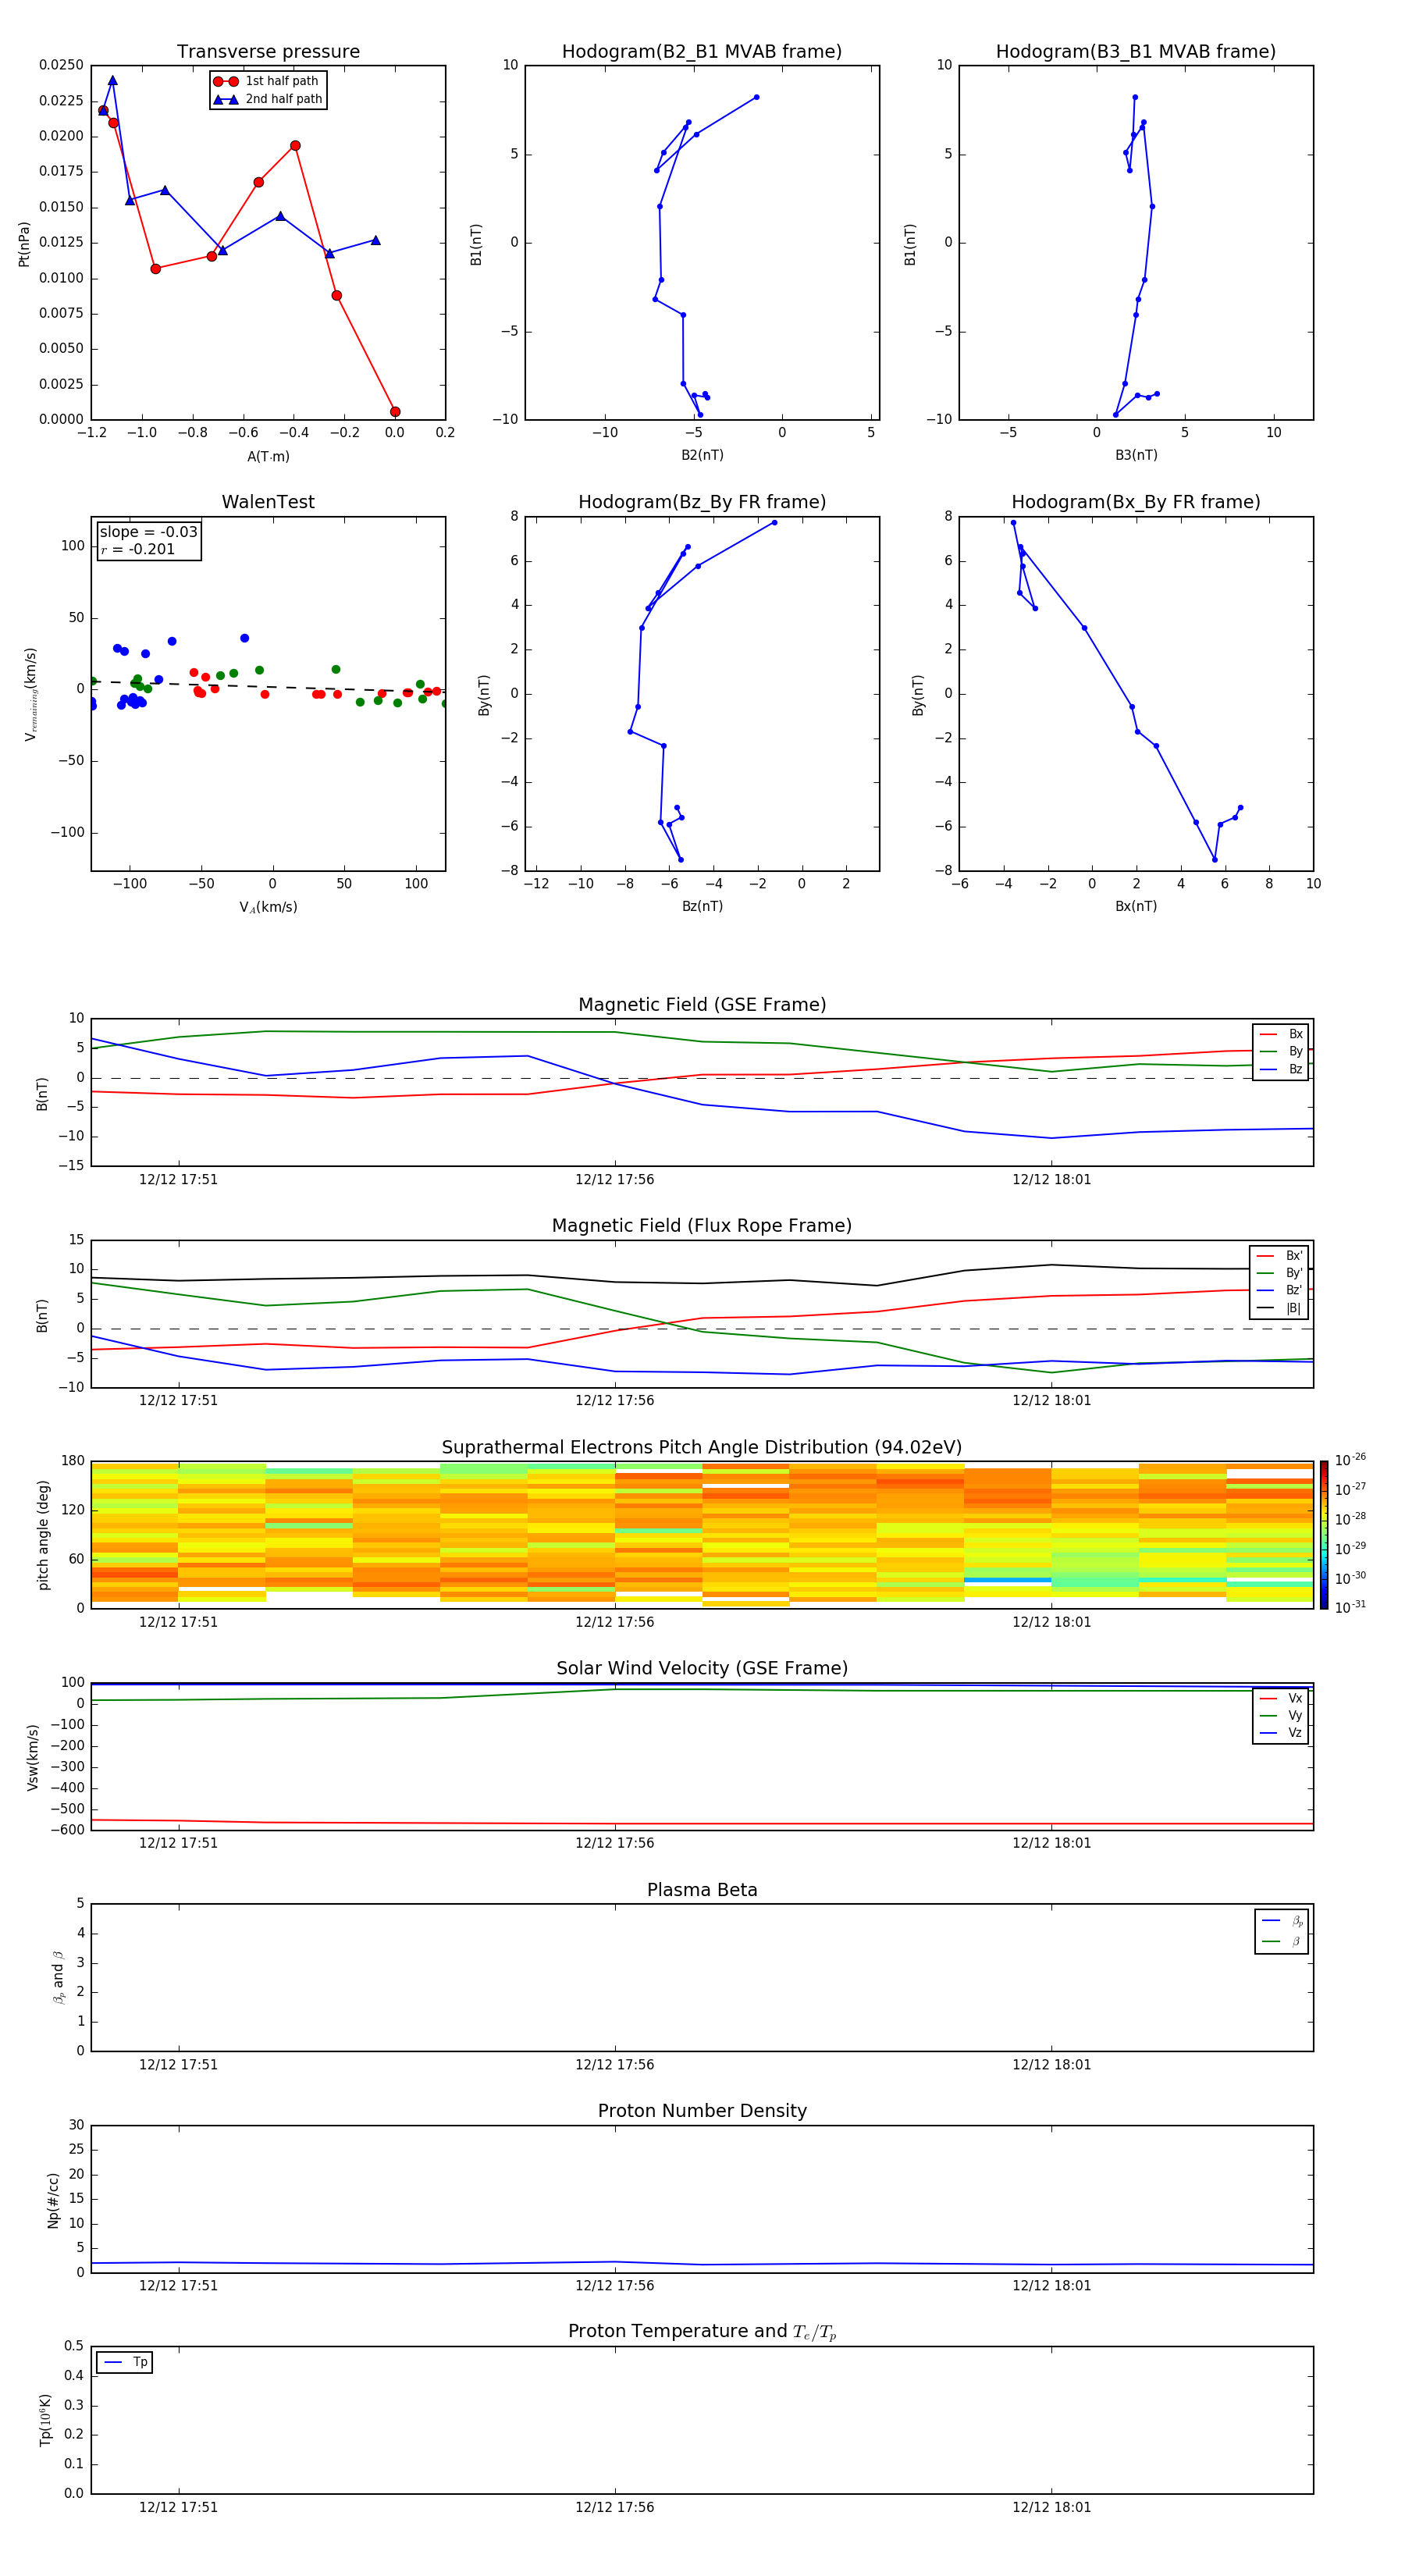The image size is (1405, 2576).
Task: Click the '0.0250' Pt tick label
Action: [x=61, y=65]
